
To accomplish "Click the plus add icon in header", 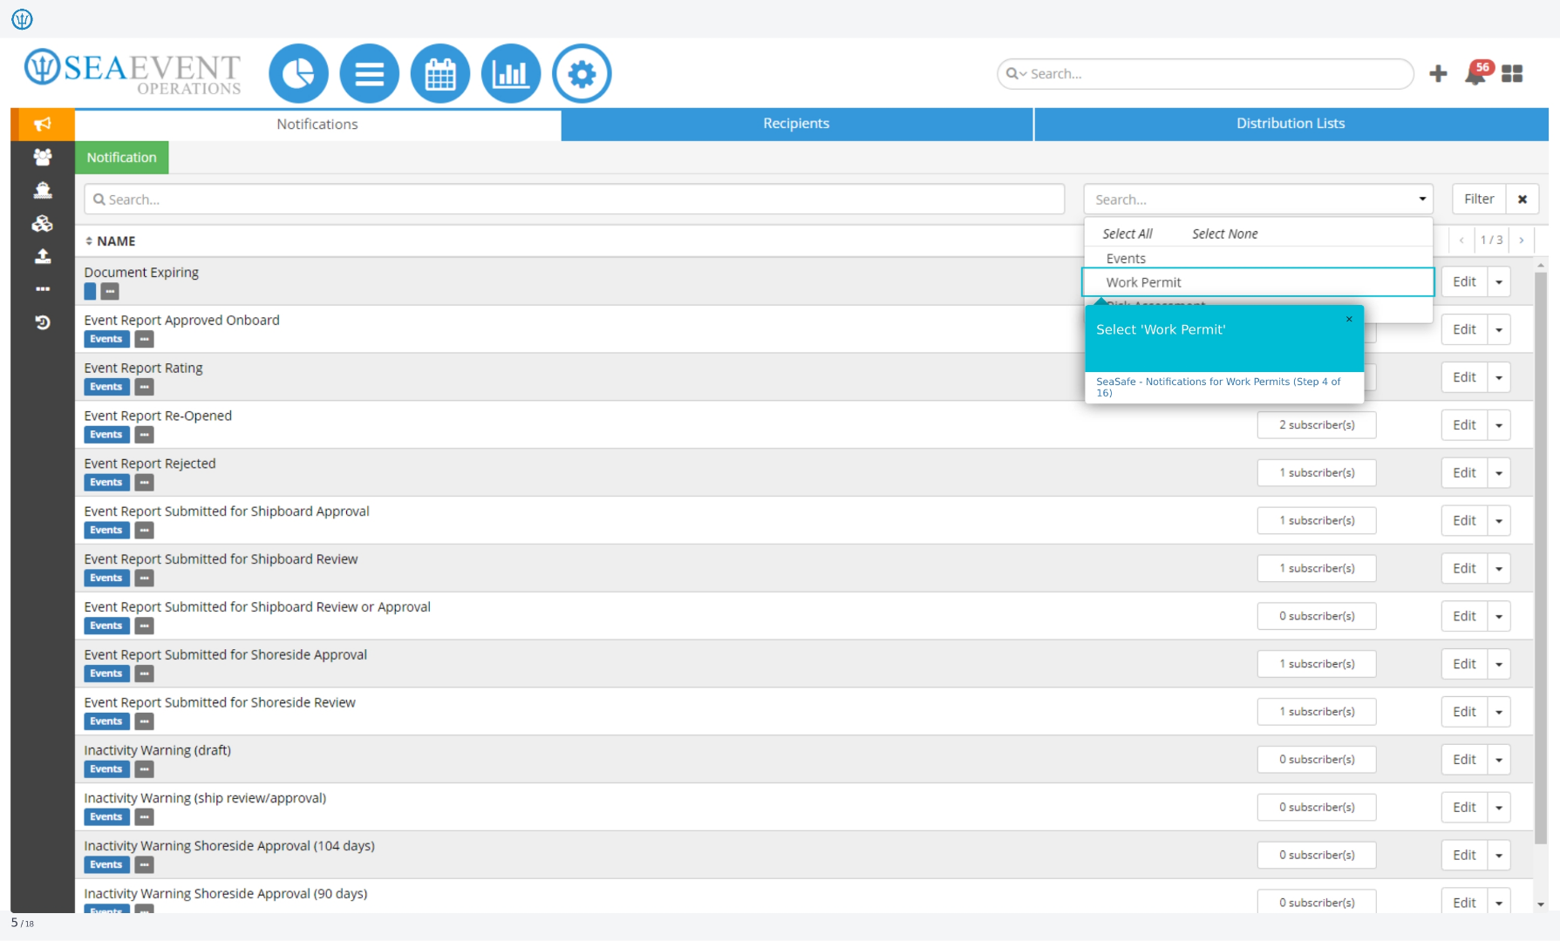I will coord(1439,74).
